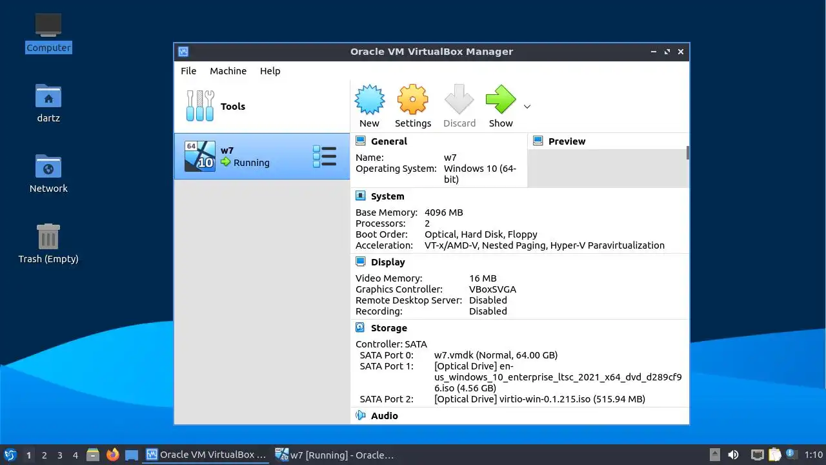Click the 16 MB video memory value

483,278
